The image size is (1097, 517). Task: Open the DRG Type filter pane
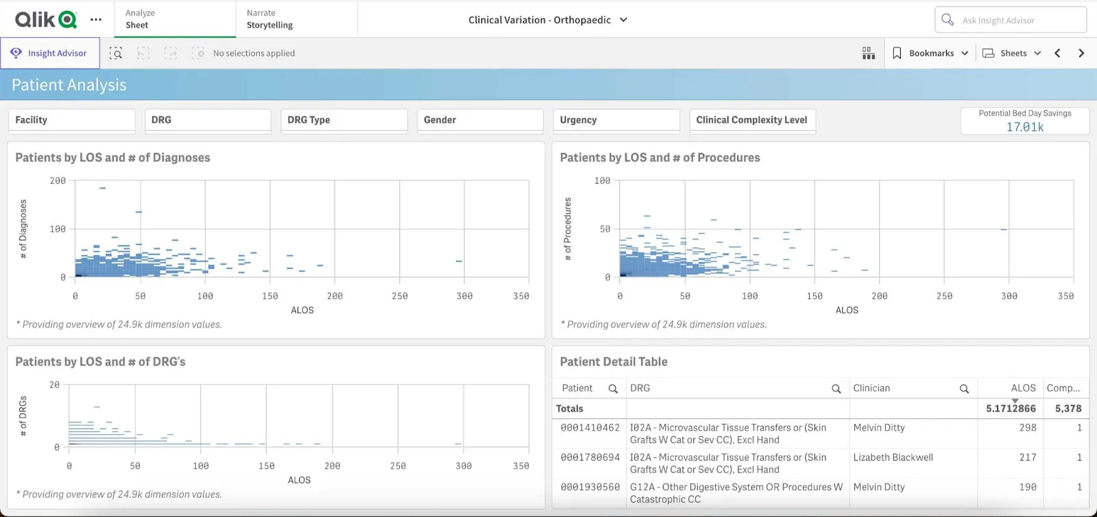tap(344, 120)
